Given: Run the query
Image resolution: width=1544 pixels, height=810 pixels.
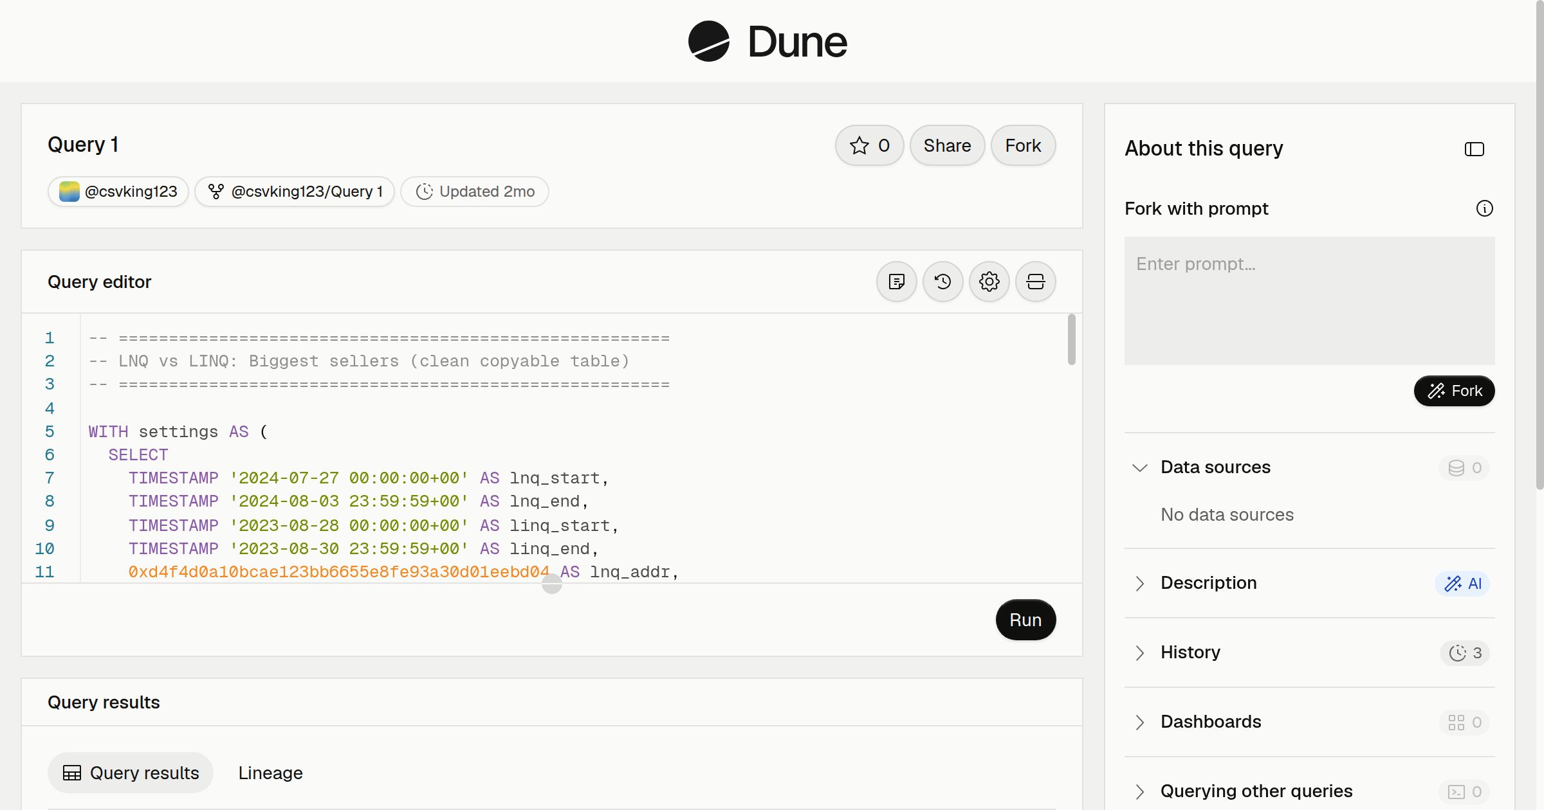Looking at the screenshot, I should [1025, 620].
